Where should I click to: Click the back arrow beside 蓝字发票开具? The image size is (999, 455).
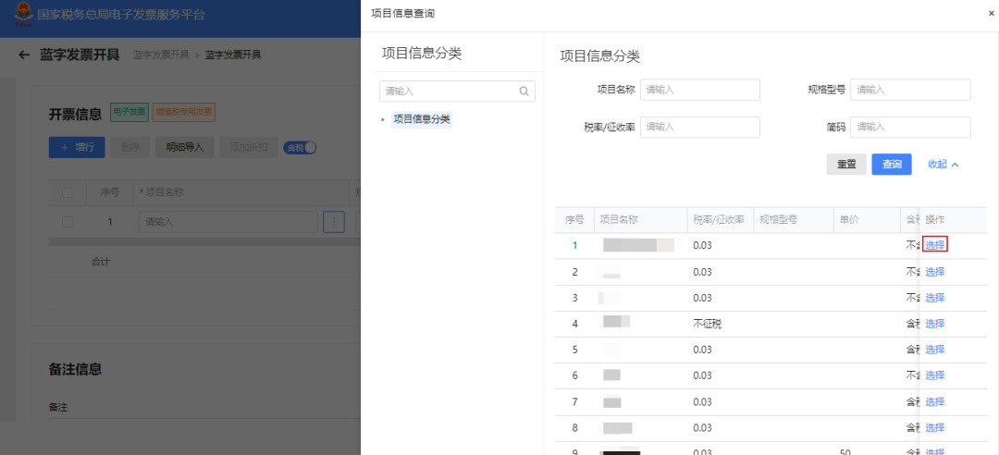[x=24, y=55]
